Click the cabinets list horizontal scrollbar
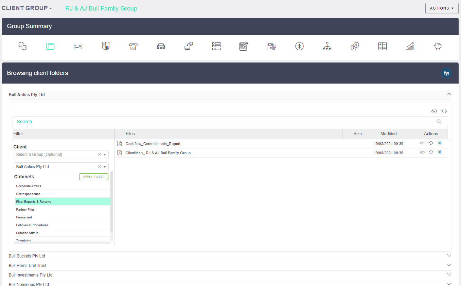 click(x=62, y=243)
